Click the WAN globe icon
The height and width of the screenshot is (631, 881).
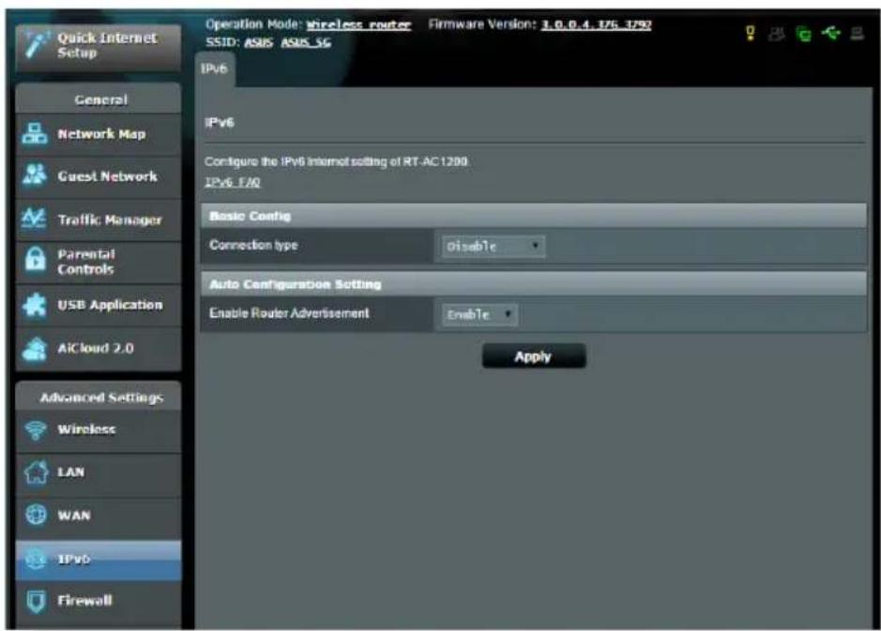[x=36, y=515]
